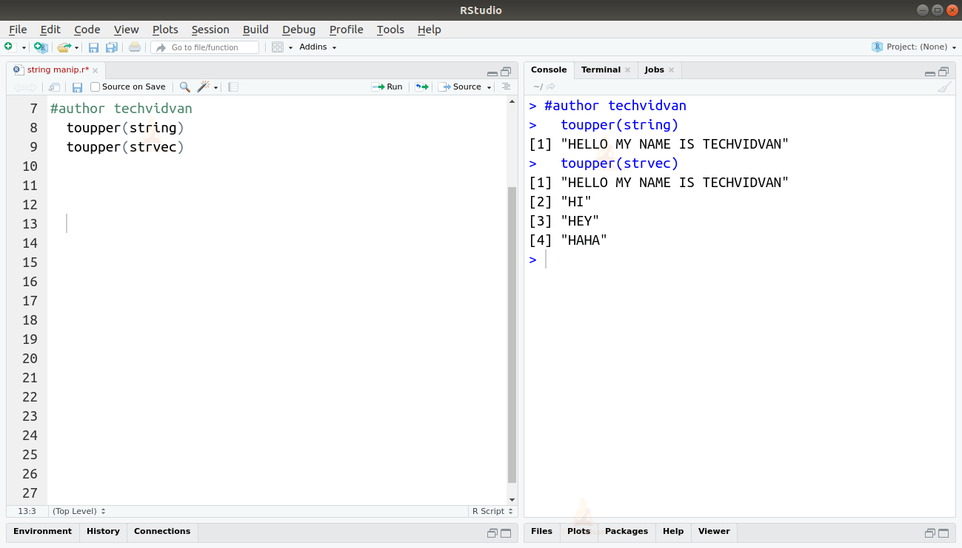The width and height of the screenshot is (962, 548).
Task: Enable the Source on Save checkbox
Action: [95, 87]
